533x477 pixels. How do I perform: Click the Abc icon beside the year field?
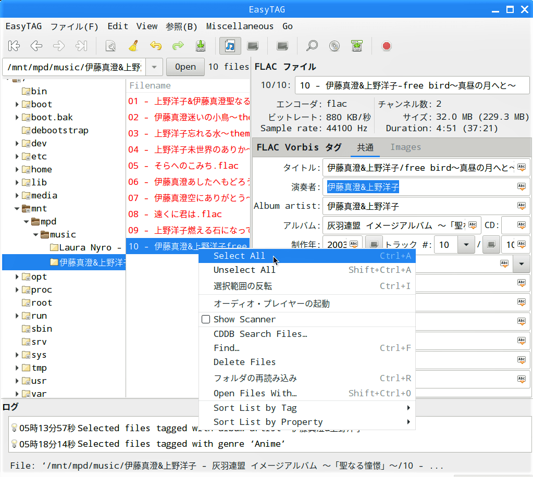point(354,244)
